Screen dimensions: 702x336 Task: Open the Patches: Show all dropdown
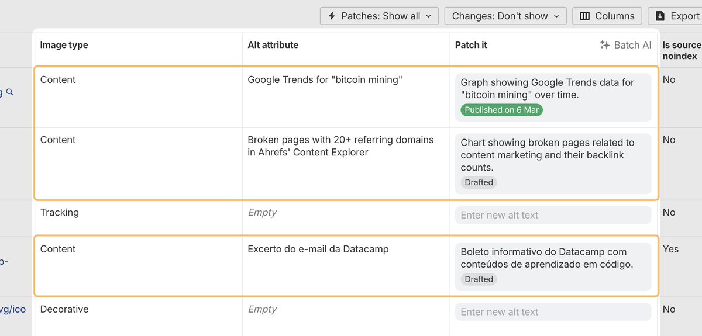(379, 16)
